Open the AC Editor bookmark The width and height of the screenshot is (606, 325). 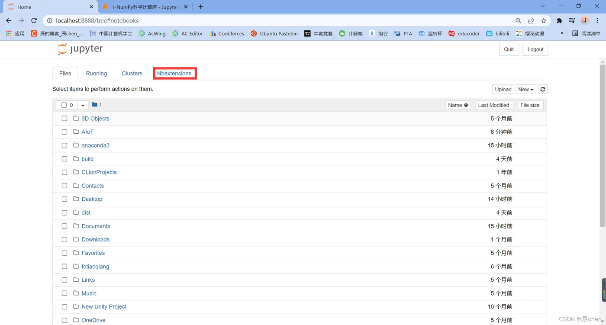click(x=187, y=33)
